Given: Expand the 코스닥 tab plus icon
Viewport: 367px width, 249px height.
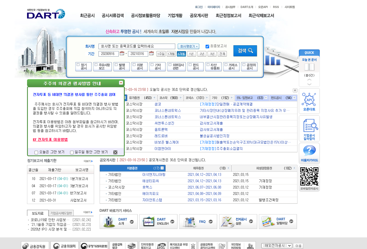Looking at the screenshot, I should (180, 98).
